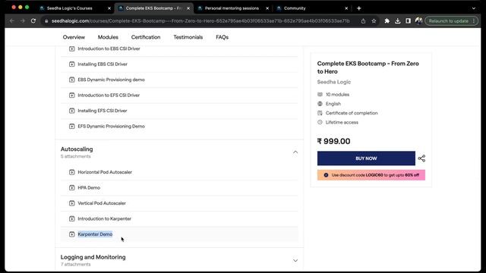Viewport: 486px width, 273px height.
Task: Open a new tab with plus icon
Action: 358,8
